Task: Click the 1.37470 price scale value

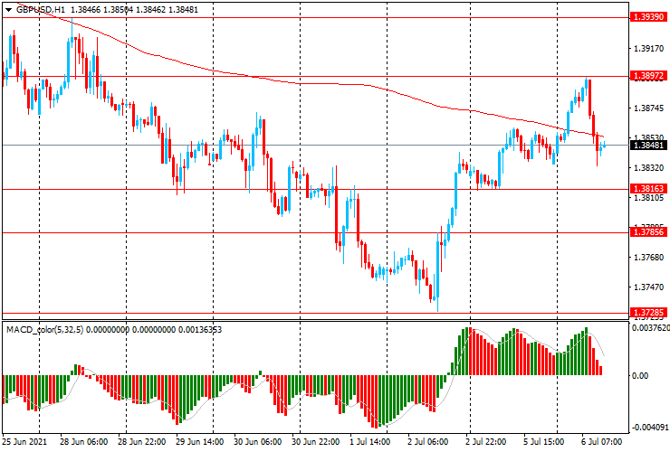Action: click(648, 287)
